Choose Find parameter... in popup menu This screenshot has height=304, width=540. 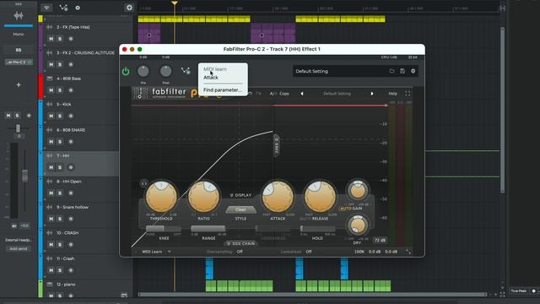click(x=223, y=90)
